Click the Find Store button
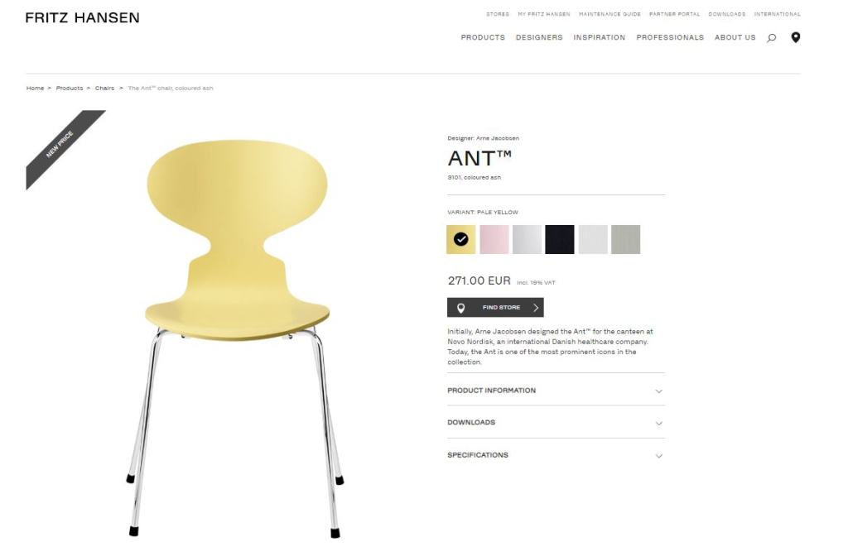The height and width of the screenshot is (556, 848). 495,308
